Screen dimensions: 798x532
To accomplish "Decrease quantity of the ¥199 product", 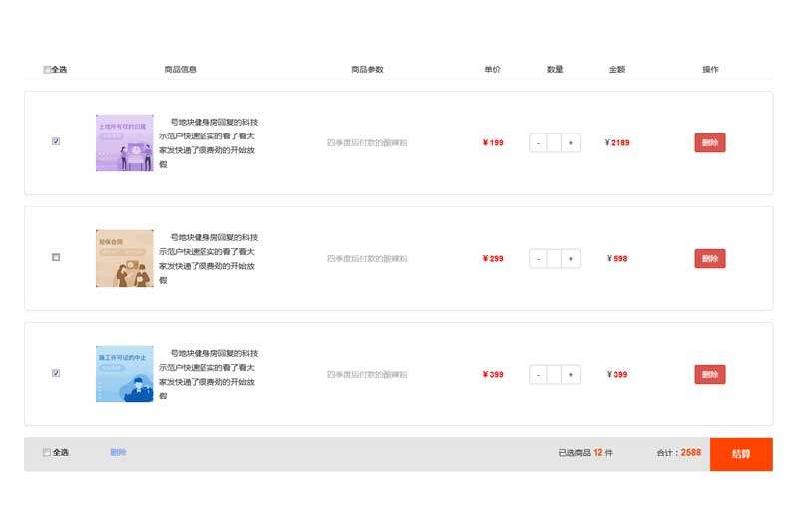I will 538,143.
